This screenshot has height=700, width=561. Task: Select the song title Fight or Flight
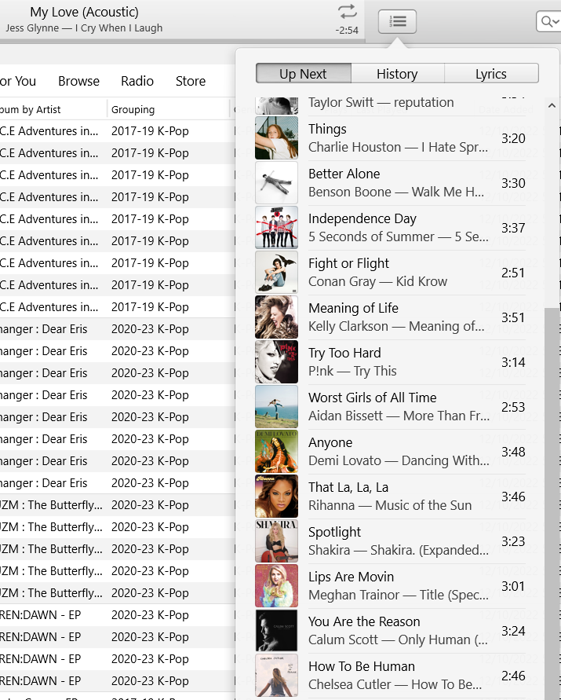point(348,263)
